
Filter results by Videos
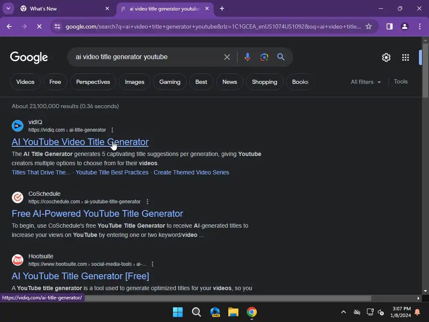25,82
